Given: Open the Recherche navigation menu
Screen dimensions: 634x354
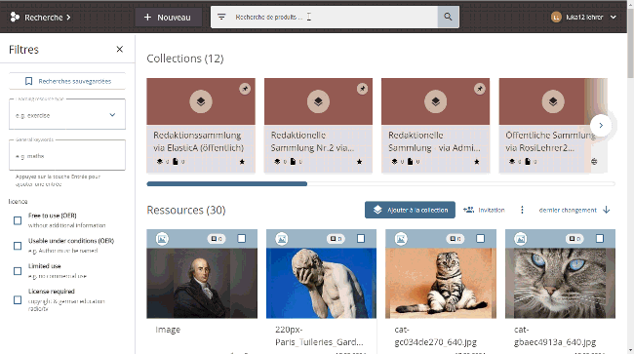Looking at the screenshot, I should click(x=48, y=18).
